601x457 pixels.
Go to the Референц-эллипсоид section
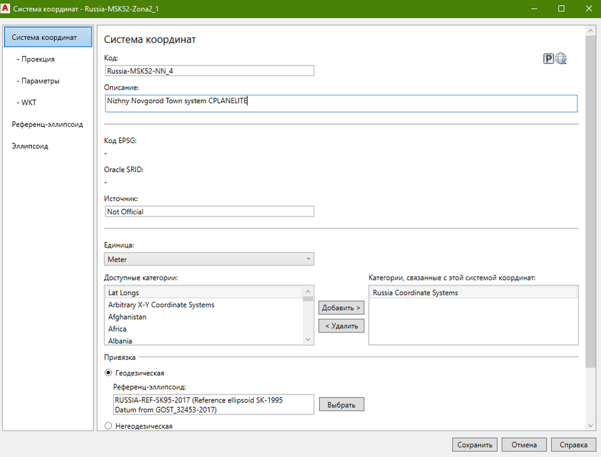pyautogui.click(x=47, y=124)
